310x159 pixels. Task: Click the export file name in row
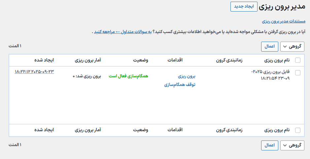[270, 75]
